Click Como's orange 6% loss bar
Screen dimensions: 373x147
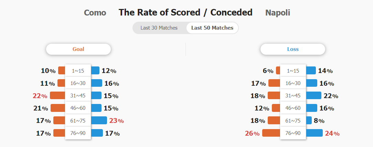click(x=278, y=71)
